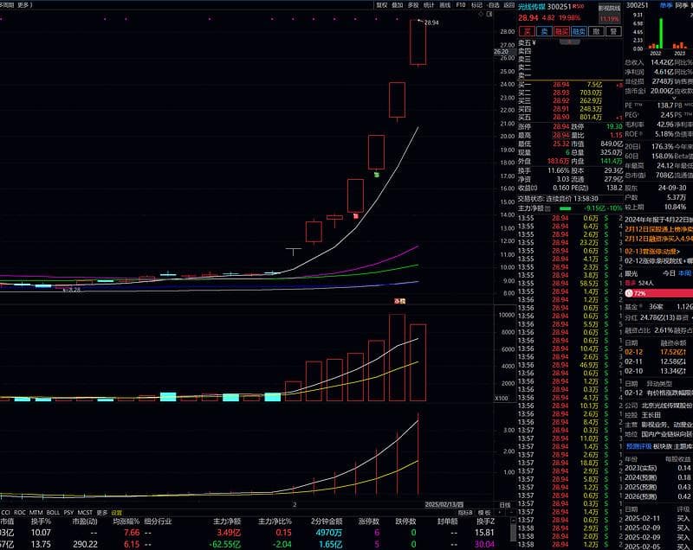
Task: Collapse the order book handle under trade buttons
Action: 570,42
